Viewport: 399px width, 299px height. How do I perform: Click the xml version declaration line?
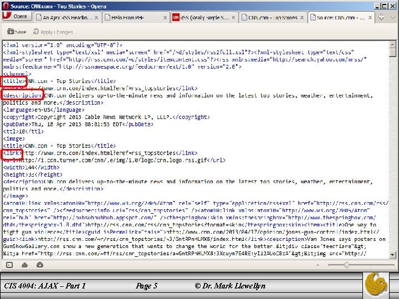[63, 45]
